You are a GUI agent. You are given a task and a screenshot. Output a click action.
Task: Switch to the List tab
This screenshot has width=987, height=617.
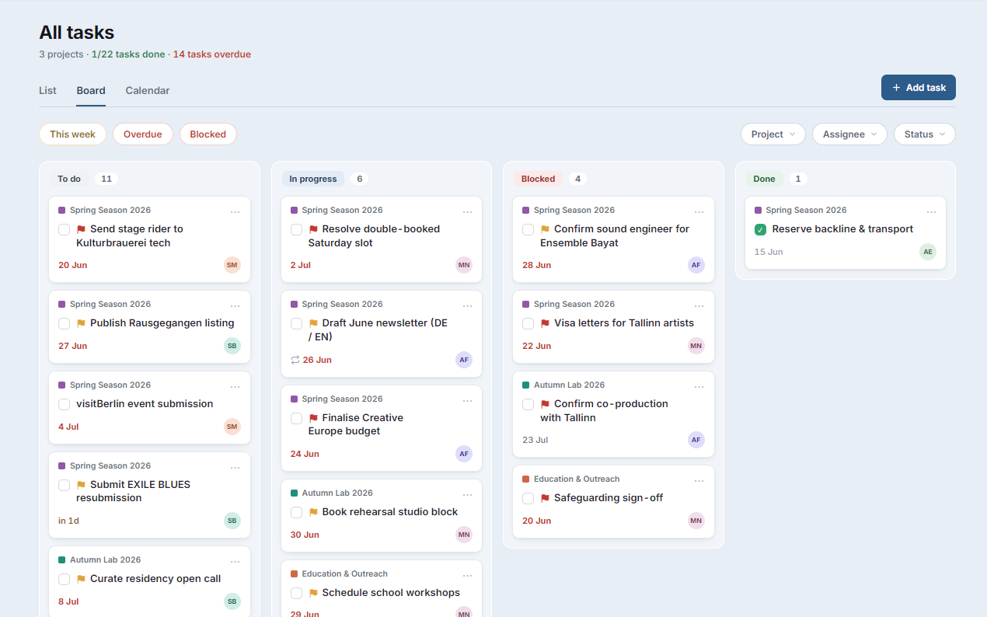click(x=47, y=90)
